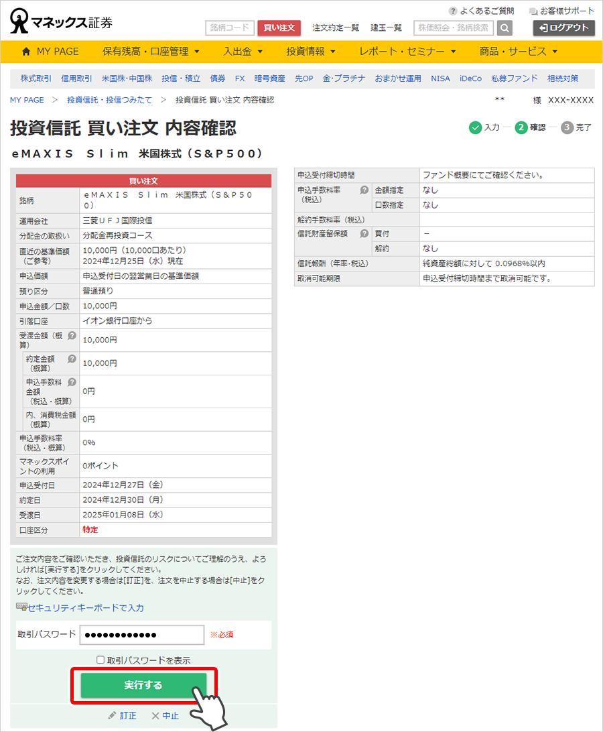Screen dimensions: 603x732
Task: Open お客様サポート link text
Action: coord(567,11)
